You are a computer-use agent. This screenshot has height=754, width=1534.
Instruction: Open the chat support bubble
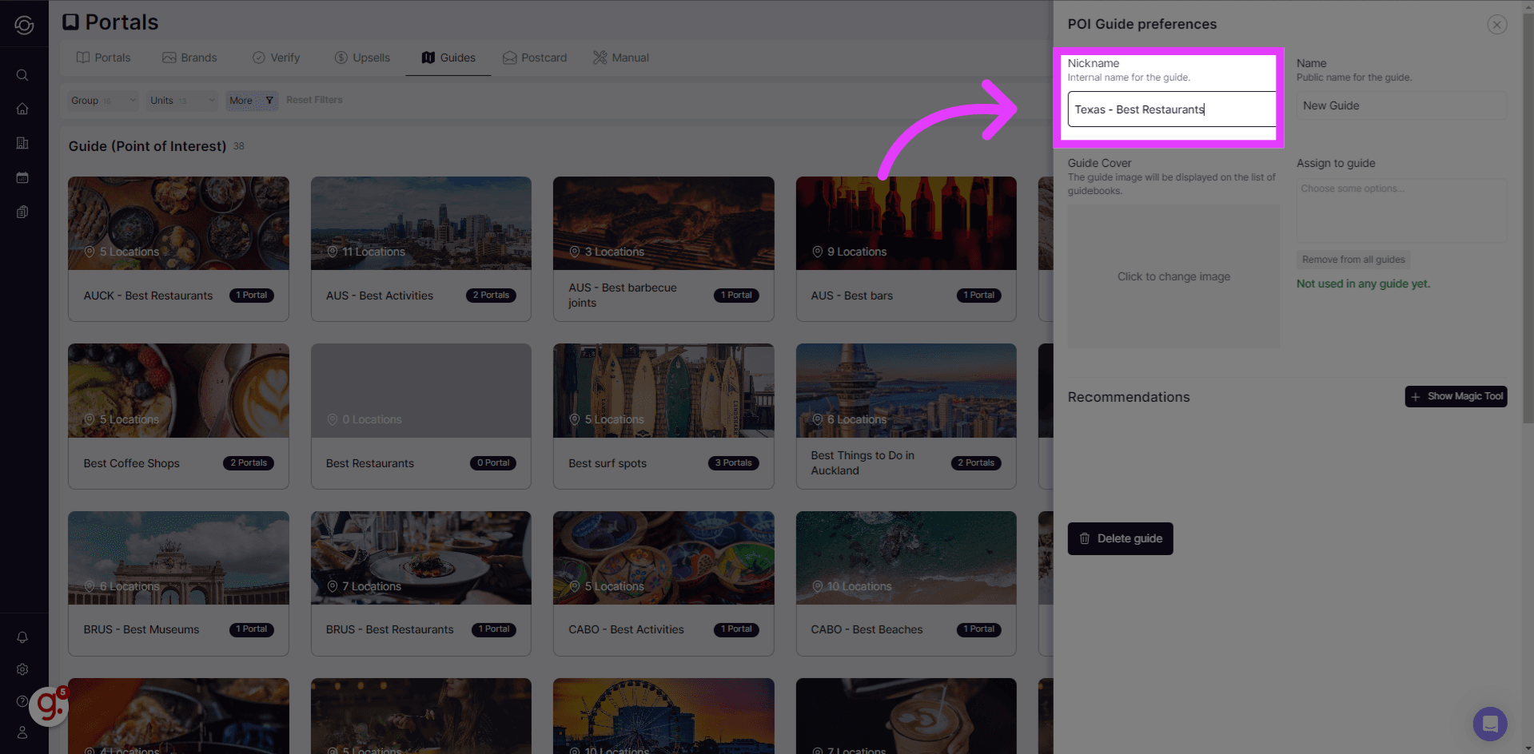tap(1489, 724)
